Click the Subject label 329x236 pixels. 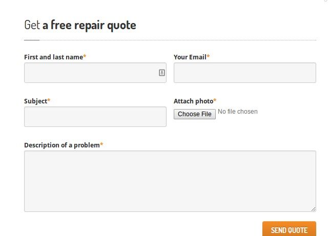point(36,101)
